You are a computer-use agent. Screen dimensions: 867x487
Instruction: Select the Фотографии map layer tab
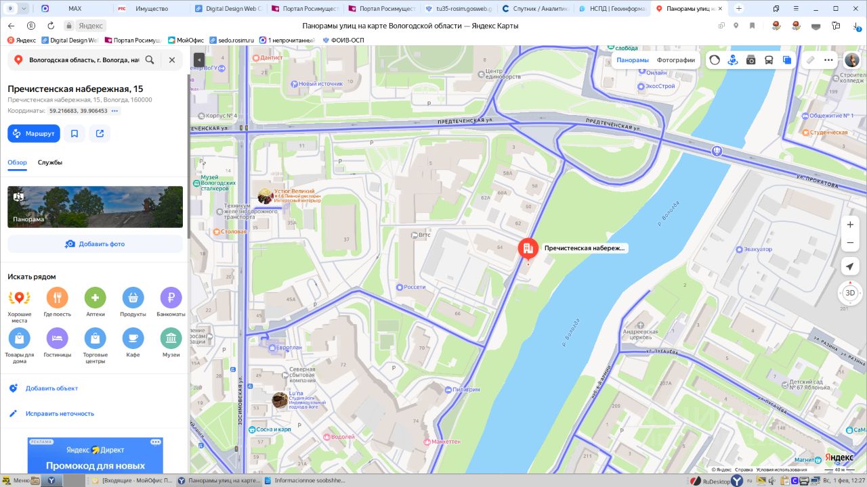click(676, 60)
